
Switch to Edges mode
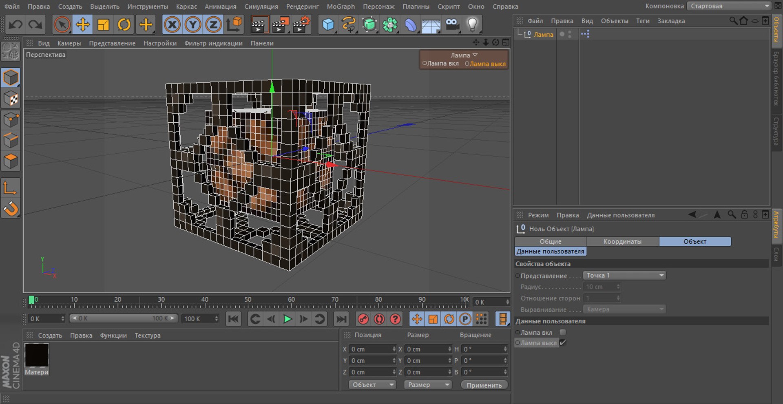11,141
